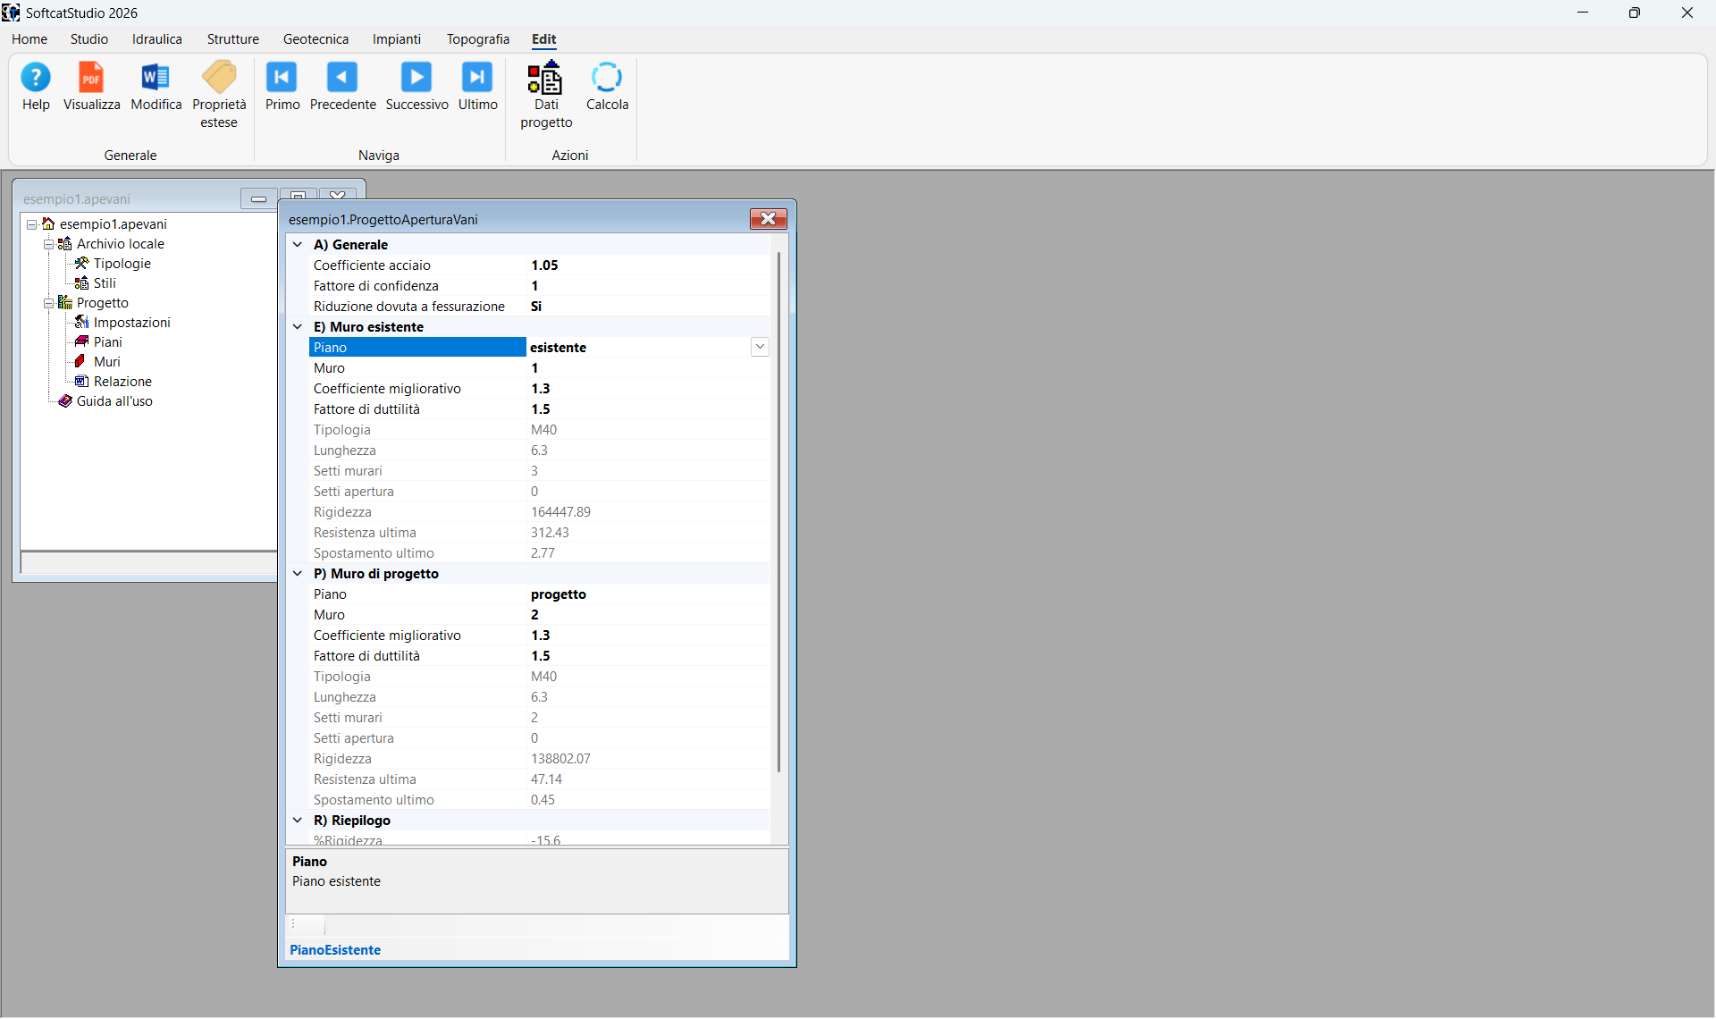
Task: Open Geotecnica ribbon tab
Action: point(315,39)
